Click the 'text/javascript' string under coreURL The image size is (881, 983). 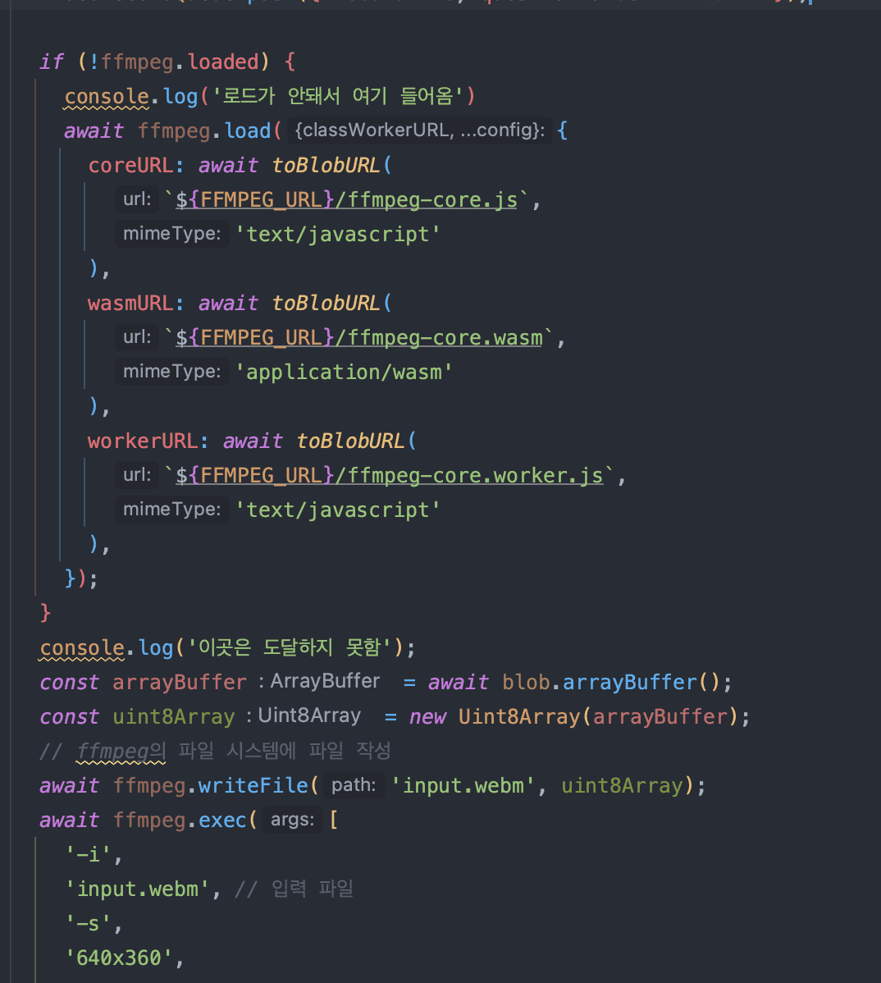tap(338, 235)
